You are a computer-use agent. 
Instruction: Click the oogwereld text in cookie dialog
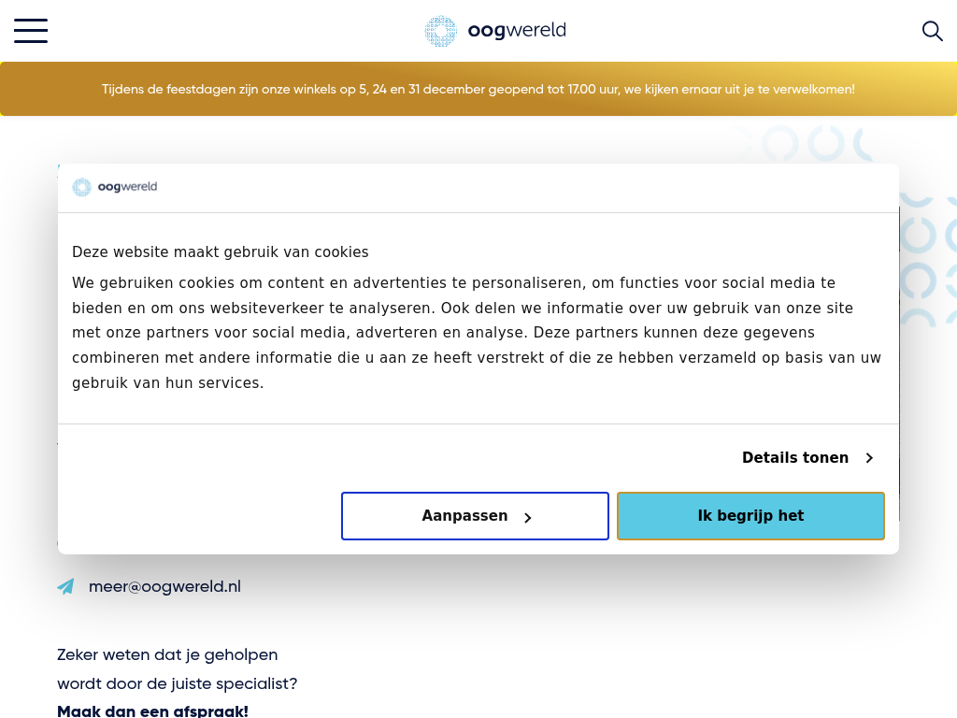click(127, 187)
